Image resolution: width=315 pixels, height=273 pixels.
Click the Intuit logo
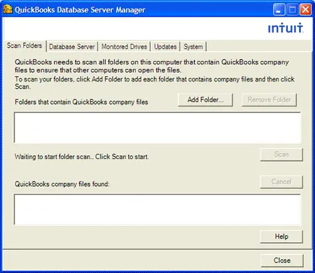(286, 28)
